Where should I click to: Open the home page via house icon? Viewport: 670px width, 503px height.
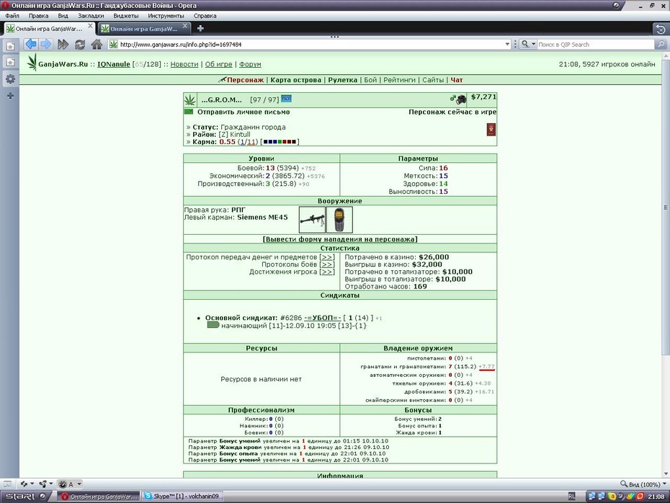(97, 44)
